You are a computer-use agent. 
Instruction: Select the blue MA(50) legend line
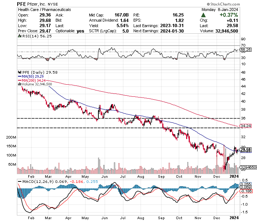point(19,76)
